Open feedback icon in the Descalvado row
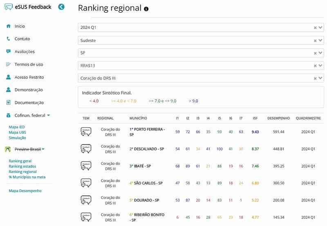 click(86, 149)
